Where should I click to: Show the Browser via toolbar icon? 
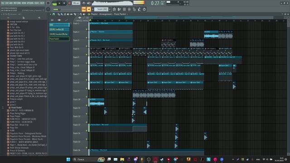pyautogui.click(x=135, y=9)
